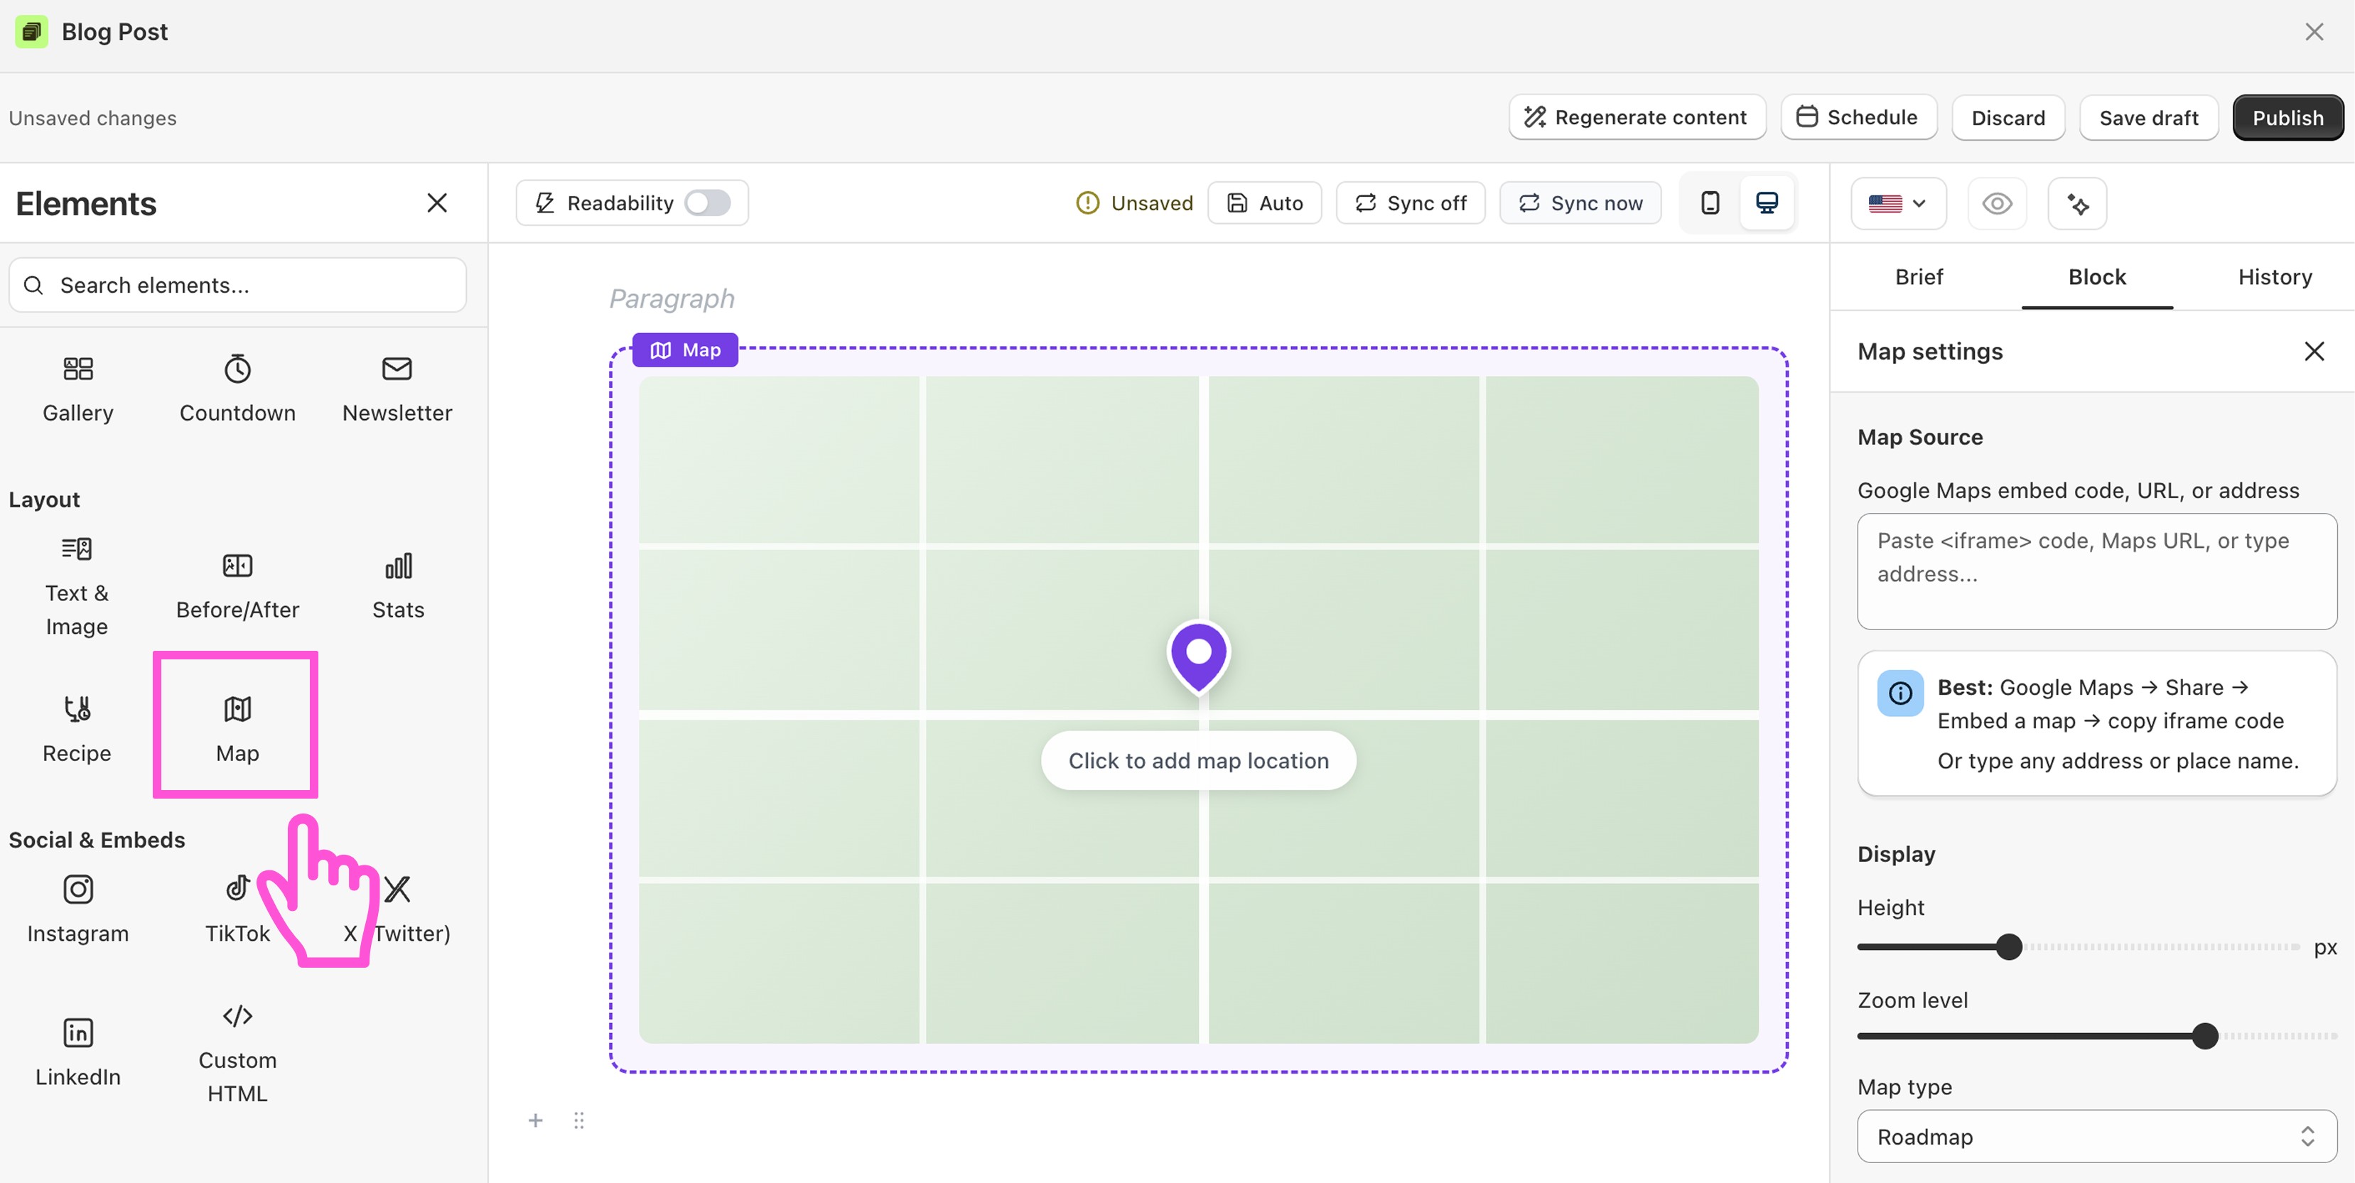This screenshot has width=2355, height=1183.
Task: Discard unsaved changes
Action: 2008,118
